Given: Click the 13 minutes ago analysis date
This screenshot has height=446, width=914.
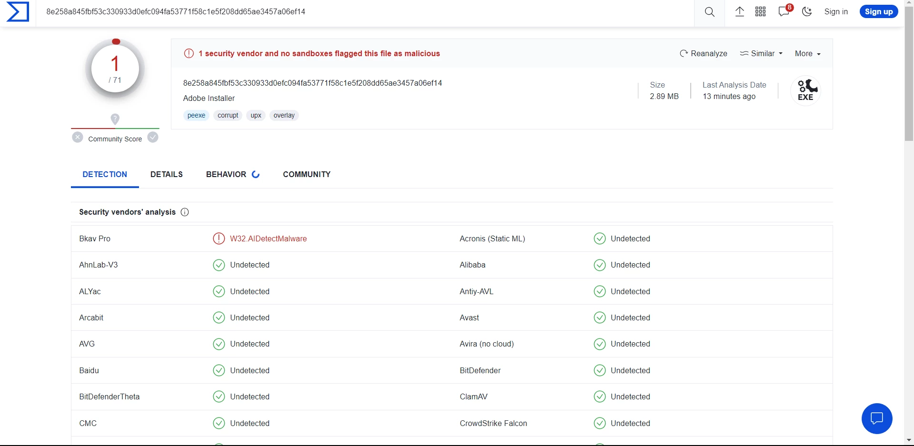Looking at the screenshot, I should [x=729, y=97].
